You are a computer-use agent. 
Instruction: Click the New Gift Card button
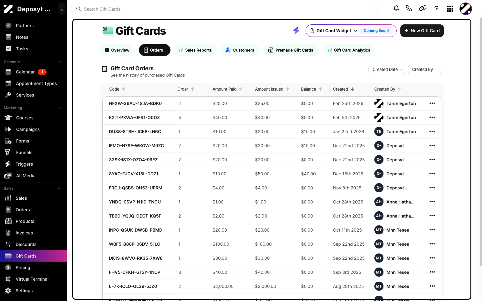pyautogui.click(x=422, y=31)
